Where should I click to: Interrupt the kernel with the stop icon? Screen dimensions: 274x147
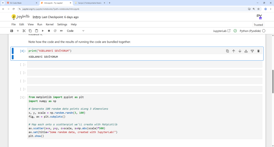tap(49, 31)
